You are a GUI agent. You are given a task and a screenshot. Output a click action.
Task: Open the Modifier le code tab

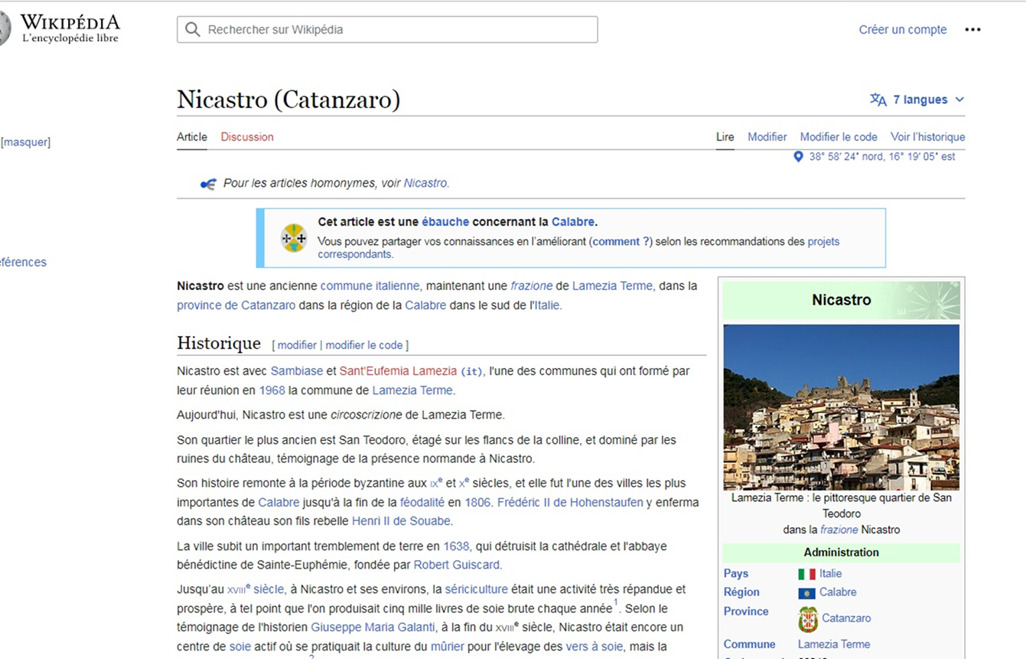(x=839, y=137)
